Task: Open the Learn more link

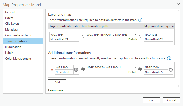Action: tap(56, 90)
